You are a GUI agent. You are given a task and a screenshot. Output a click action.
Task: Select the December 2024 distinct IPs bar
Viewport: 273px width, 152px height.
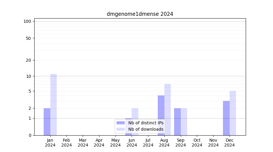click(x=226, y=118)
